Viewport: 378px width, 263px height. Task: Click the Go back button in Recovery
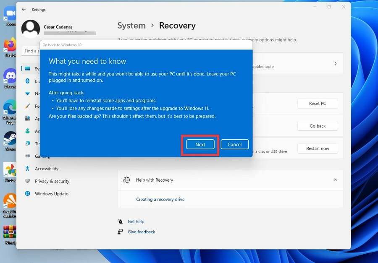[x=318, y=126]
